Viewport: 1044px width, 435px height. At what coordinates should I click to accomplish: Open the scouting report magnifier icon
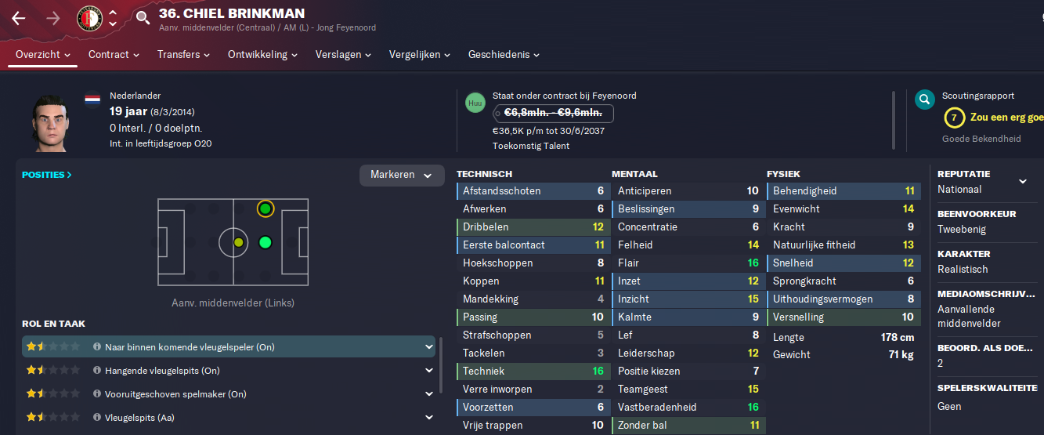[x=925, y=100]
